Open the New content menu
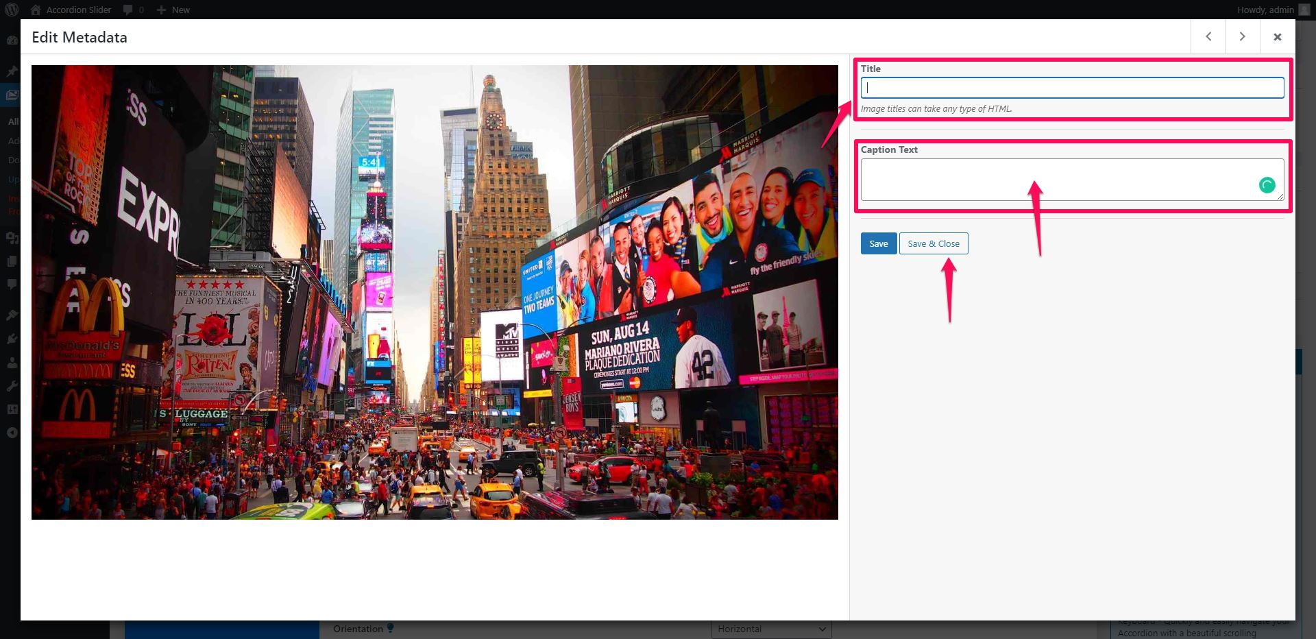 (x=173, y=10)
